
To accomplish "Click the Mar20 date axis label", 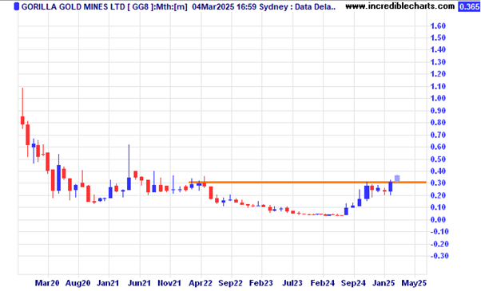I will [x=47, y=283].
